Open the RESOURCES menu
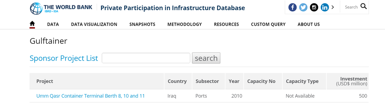Screen dimensions: 385x112 (x=226, y=24)
